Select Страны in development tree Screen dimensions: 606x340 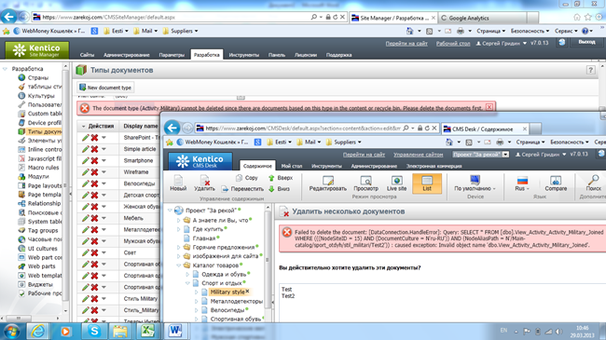pyautogui.click(x=38, y=77)
